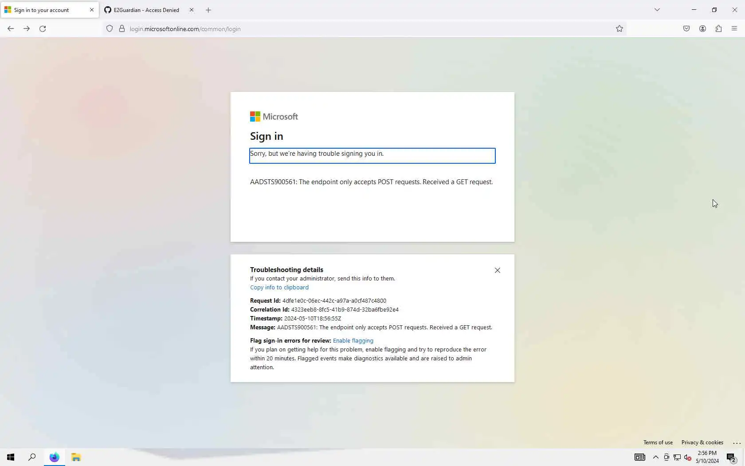745x466 pixels.
Task: Open the touch keyboard tray icon
Action: [640, 457]
